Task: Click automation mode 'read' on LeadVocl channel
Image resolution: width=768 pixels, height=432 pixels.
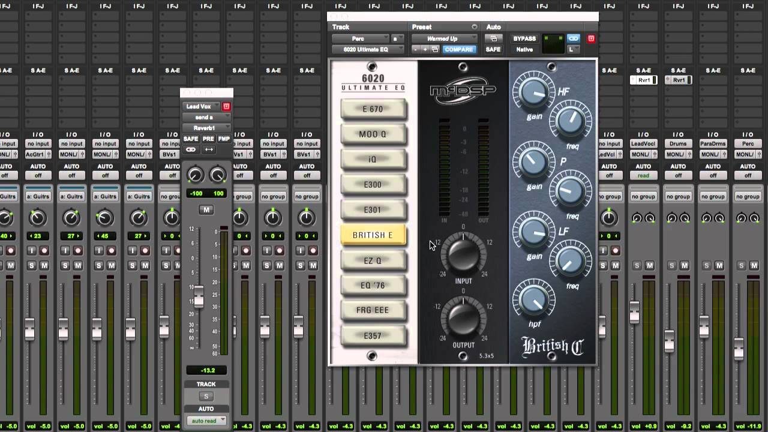Action: (x=643, y=176)
